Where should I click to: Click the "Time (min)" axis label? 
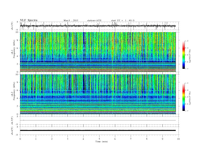(102, 141)
